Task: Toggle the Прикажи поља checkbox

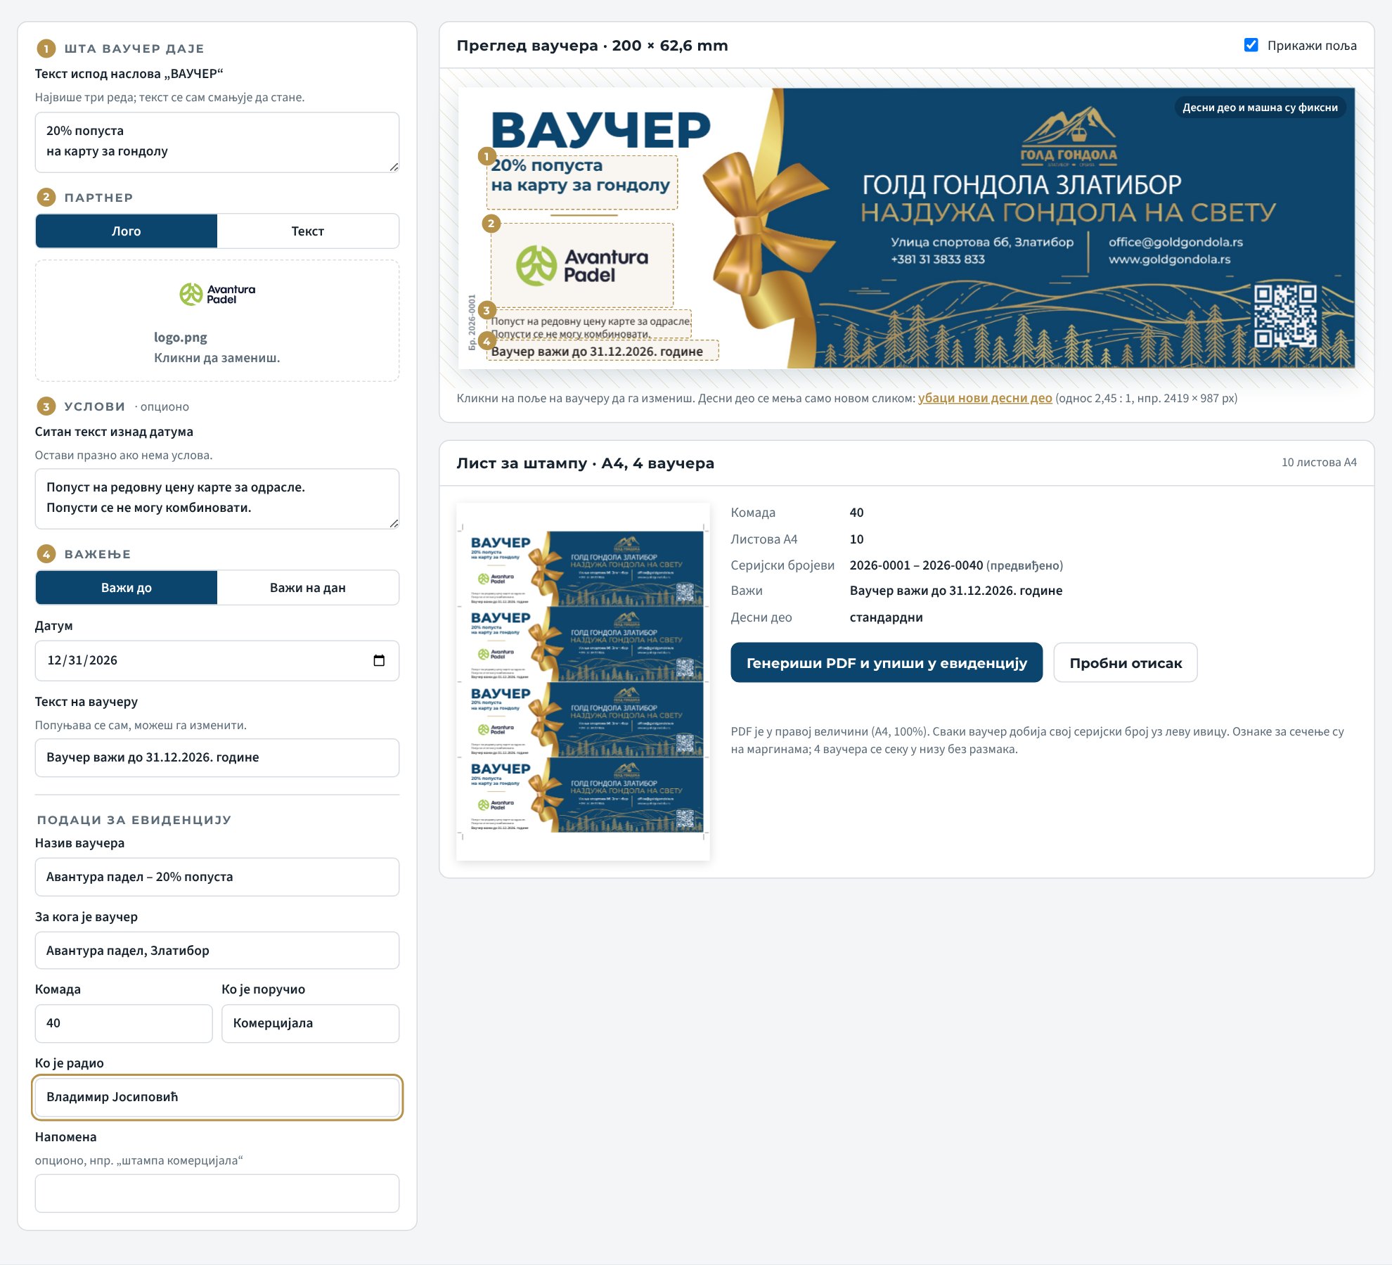Action: coord(1251,45)
